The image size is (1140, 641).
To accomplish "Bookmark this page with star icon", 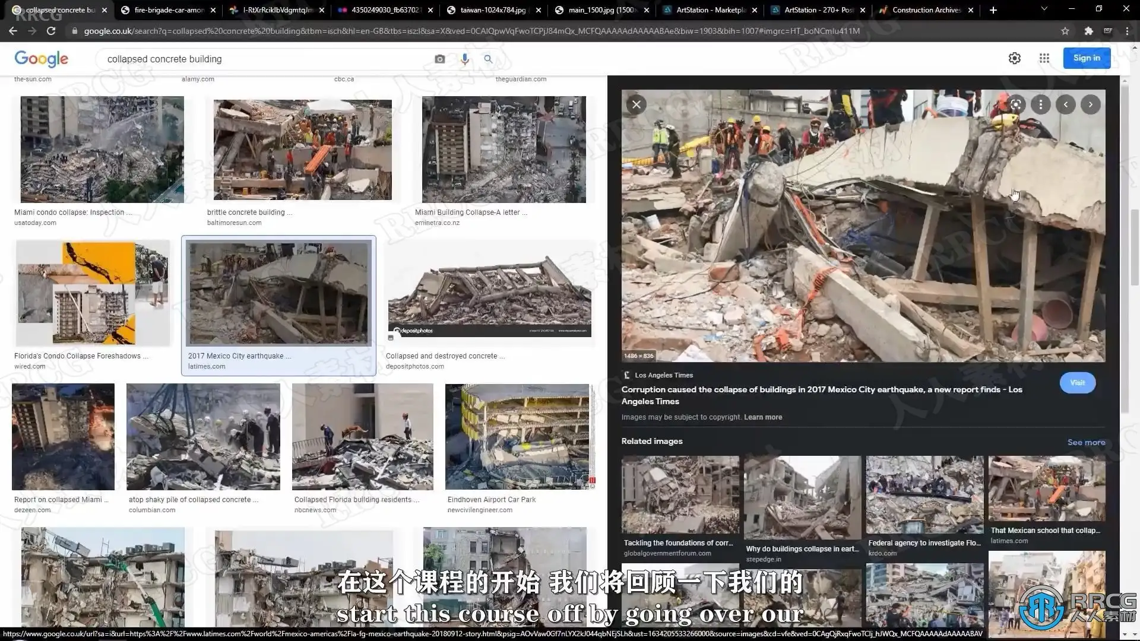I will [1065, 31].
